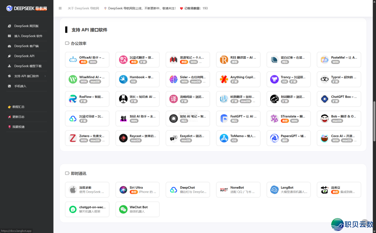Click the 即时通讯 category heading
This screenshot has height=233, width=376.
(78, 173)
